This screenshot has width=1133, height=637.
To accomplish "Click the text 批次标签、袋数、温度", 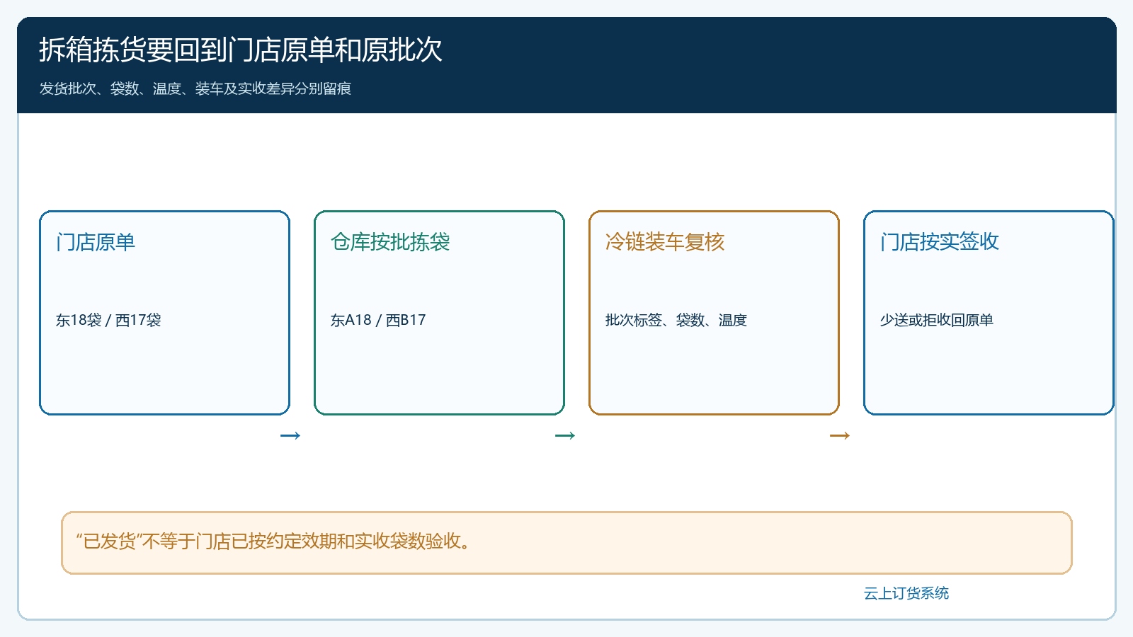I will click(x=676, y=320).
